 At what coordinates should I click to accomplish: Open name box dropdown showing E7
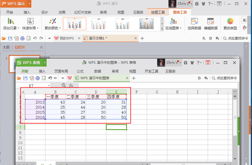[49, 85]
